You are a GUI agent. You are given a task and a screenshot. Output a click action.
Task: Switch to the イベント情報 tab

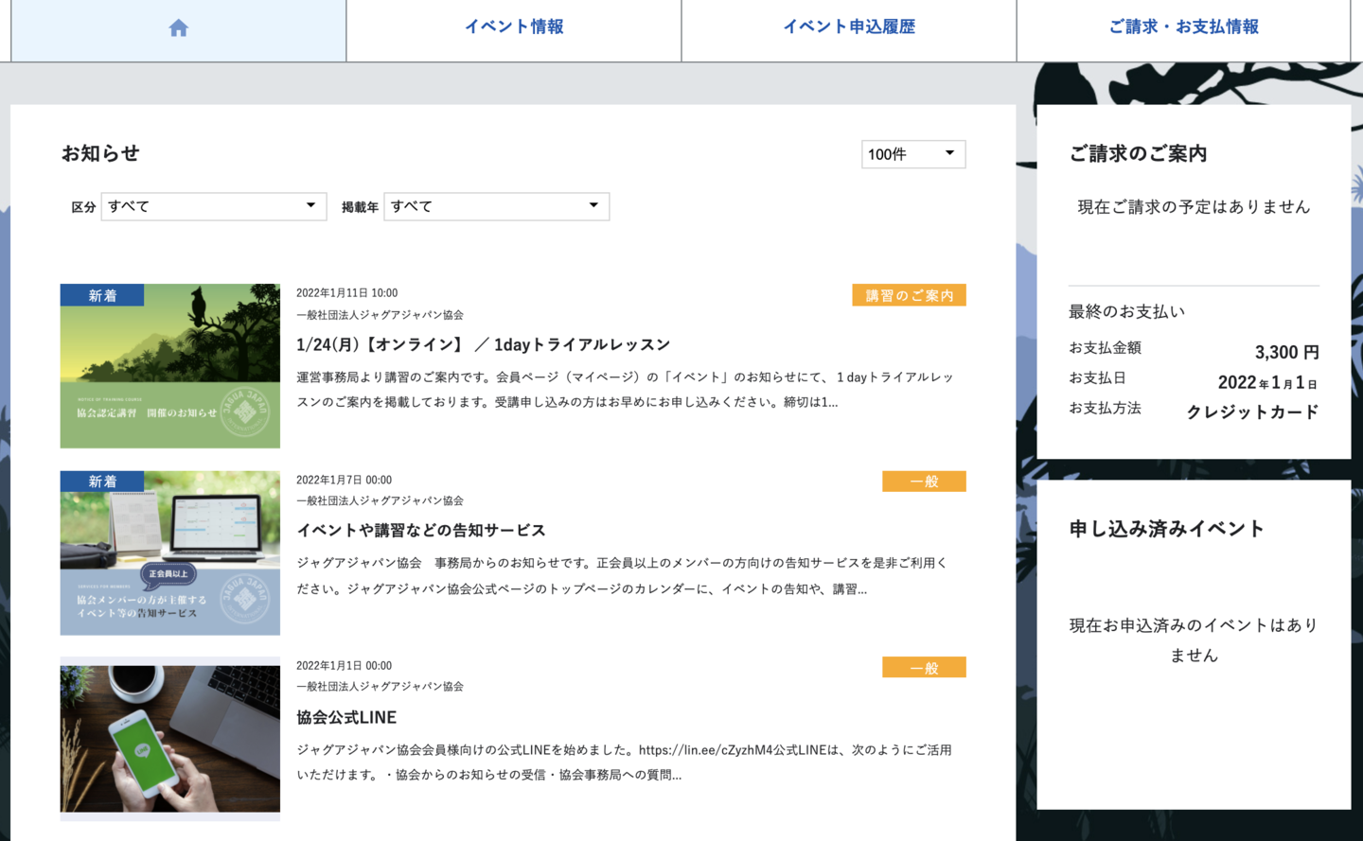point(512,28)
